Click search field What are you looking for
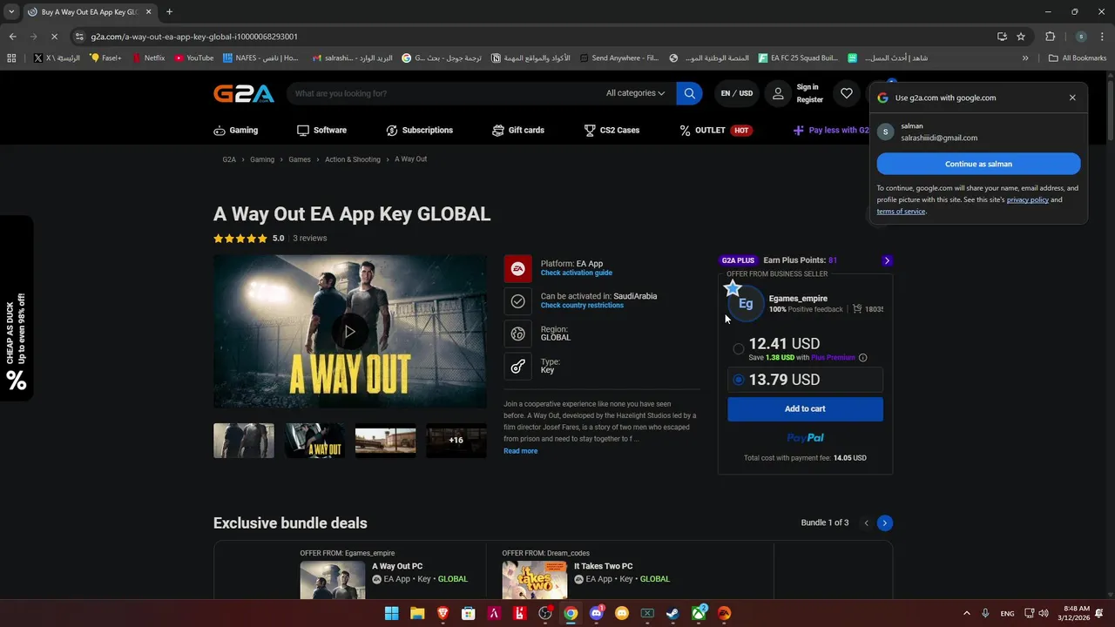Viewport: 1115px width, 627px height. pyautogui.click(x=444, y=93)
